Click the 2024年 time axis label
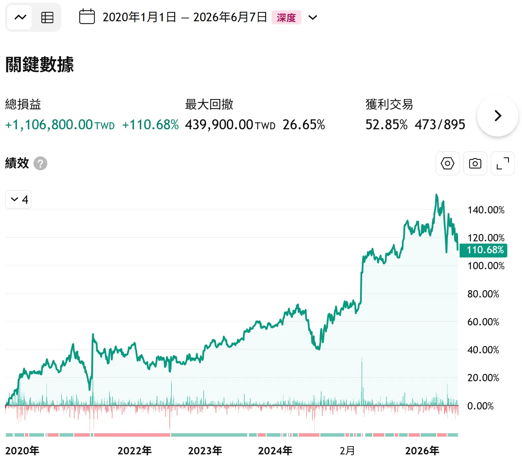Image resolution: width=522 pixels, height=462 pixels. (275, 451)
